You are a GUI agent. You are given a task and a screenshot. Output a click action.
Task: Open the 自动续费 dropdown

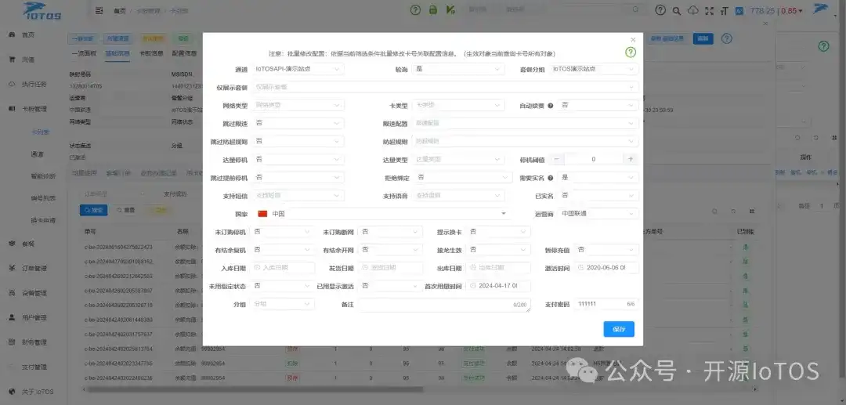click(598, 105)
